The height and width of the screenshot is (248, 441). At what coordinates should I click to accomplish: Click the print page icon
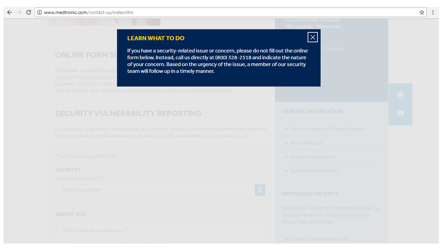click(400, 95)
